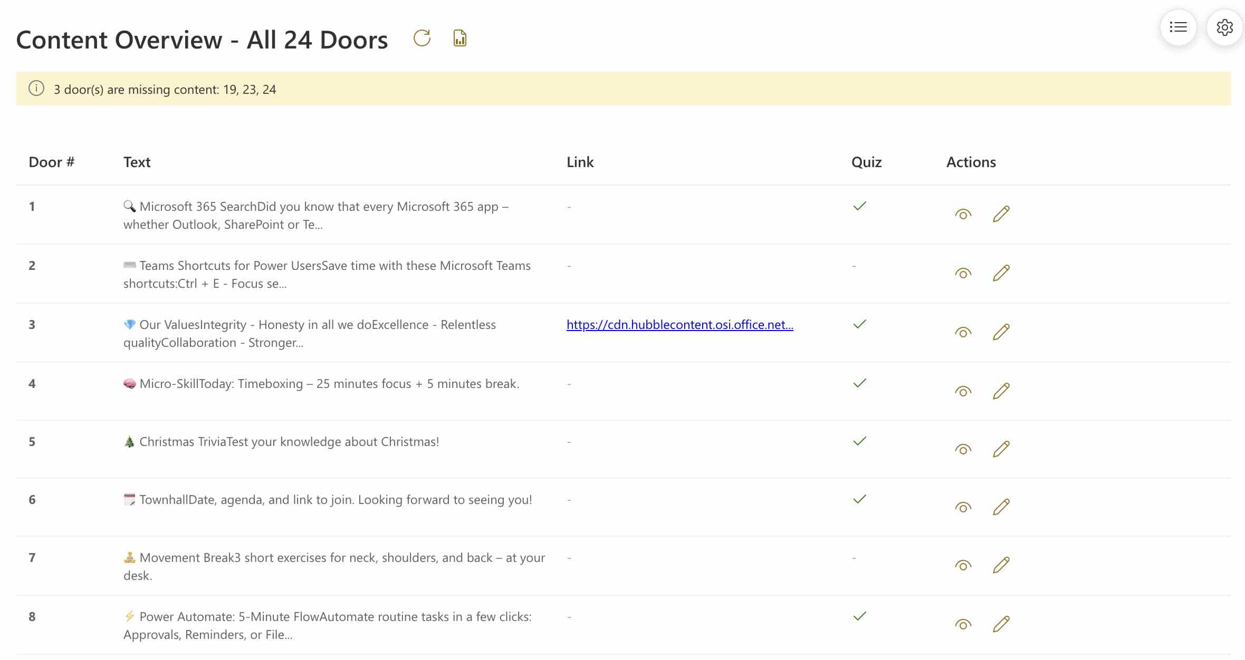Select the Christmas Trivia row text

coord(289,442)
